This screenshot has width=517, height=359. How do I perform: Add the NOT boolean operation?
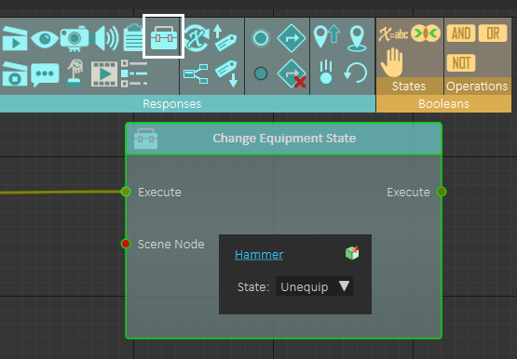pyautogui.click(x=461, y=62)
